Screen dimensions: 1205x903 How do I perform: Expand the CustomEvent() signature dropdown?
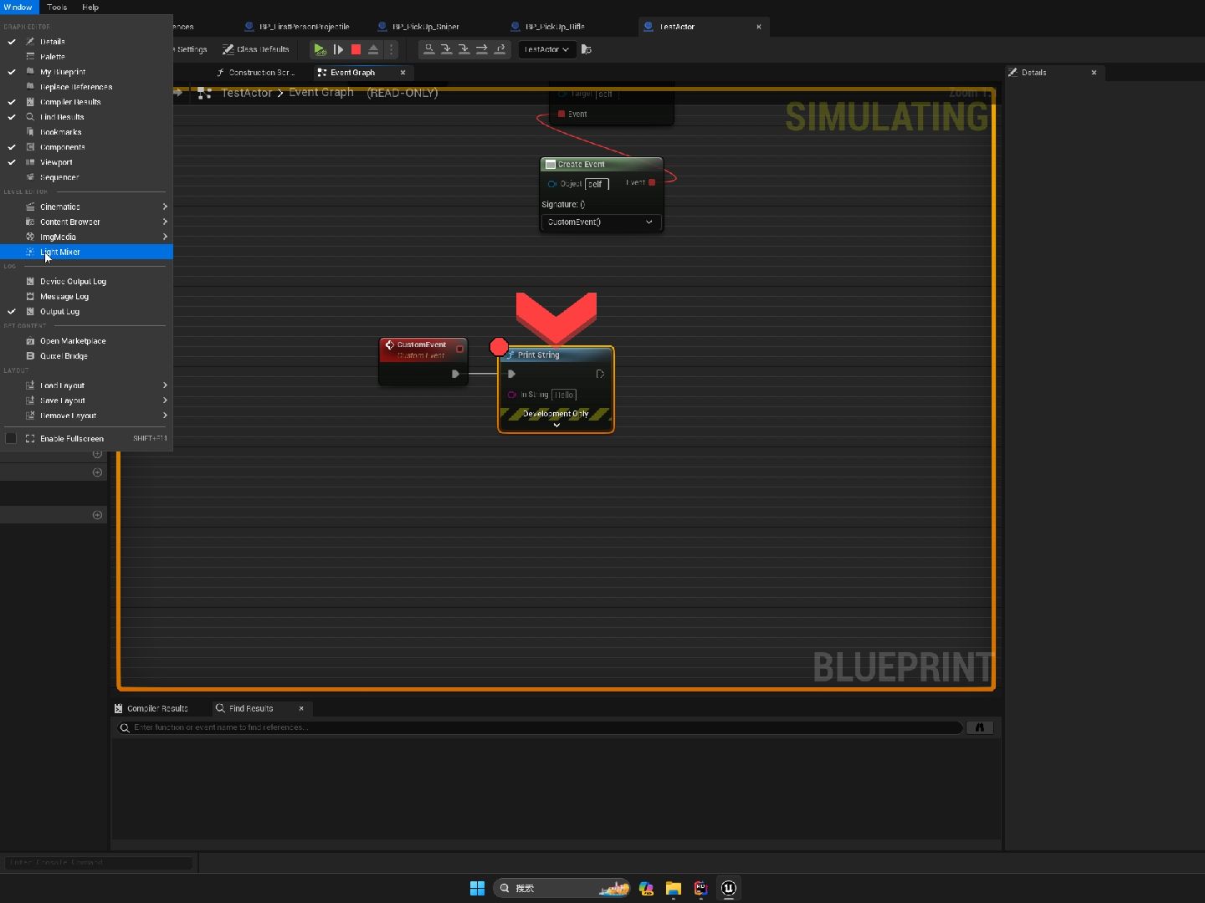tap(649, 222)
